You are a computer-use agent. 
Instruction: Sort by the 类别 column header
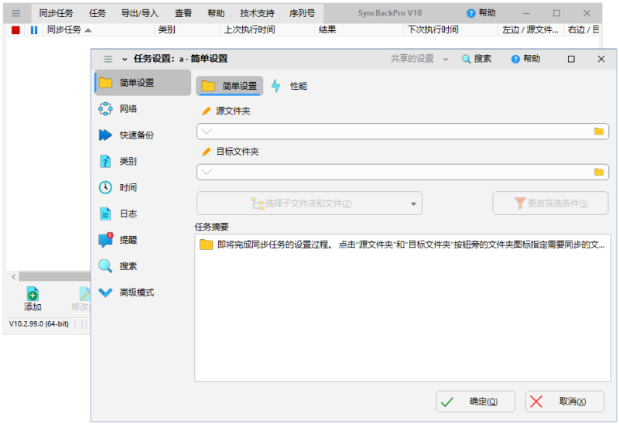[x=187, y=30]
